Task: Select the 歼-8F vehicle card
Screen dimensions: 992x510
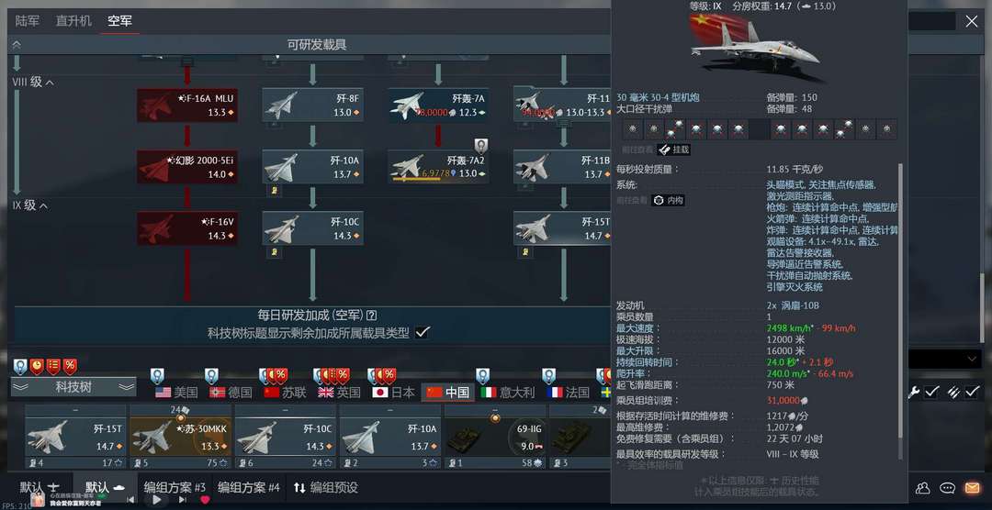Action: point(312,105)
